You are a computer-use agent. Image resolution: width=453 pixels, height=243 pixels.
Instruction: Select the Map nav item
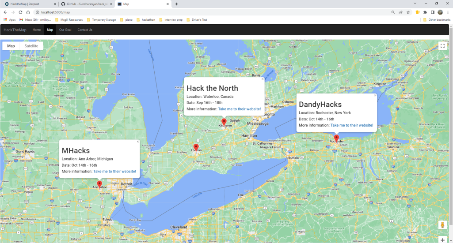(50, 30)
